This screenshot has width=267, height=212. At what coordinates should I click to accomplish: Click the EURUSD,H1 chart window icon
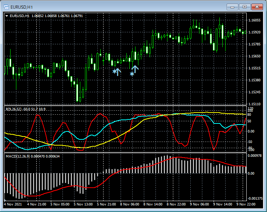(x=6, y=7)
